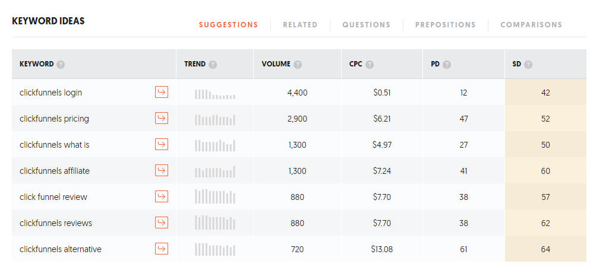Open arrow icon next to clickfunnels reviews
Screen dimensions: 593x267
click(162, 223)
